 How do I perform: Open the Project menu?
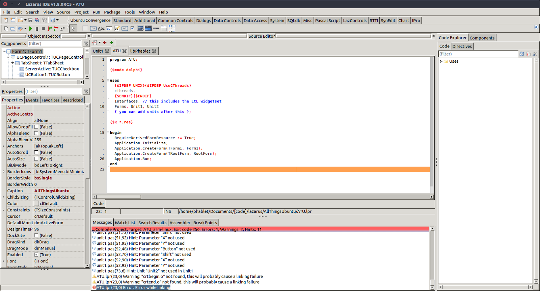coord(81,12)
